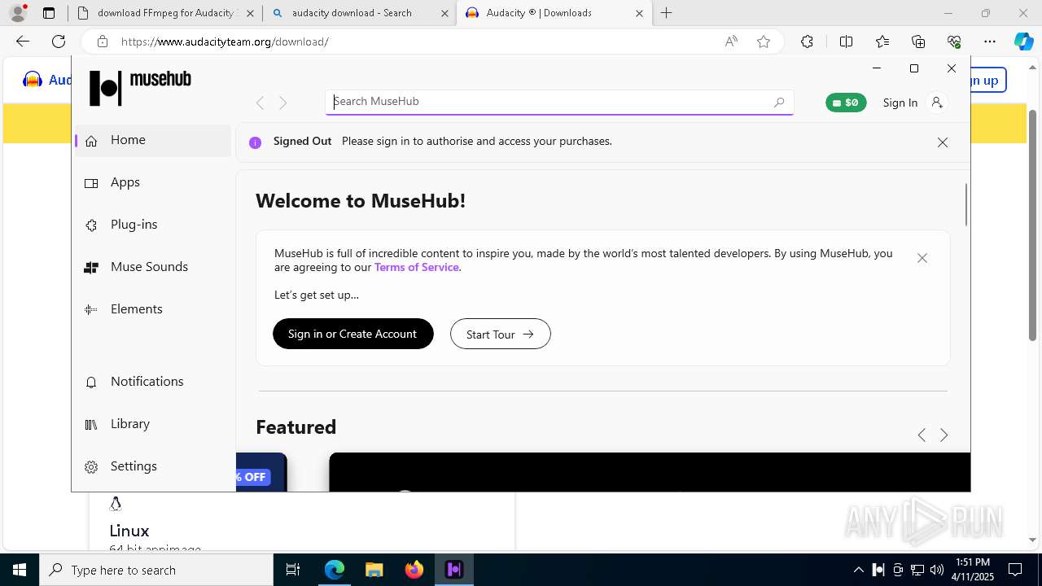Open Muse Sounds section

click(153, 267)
